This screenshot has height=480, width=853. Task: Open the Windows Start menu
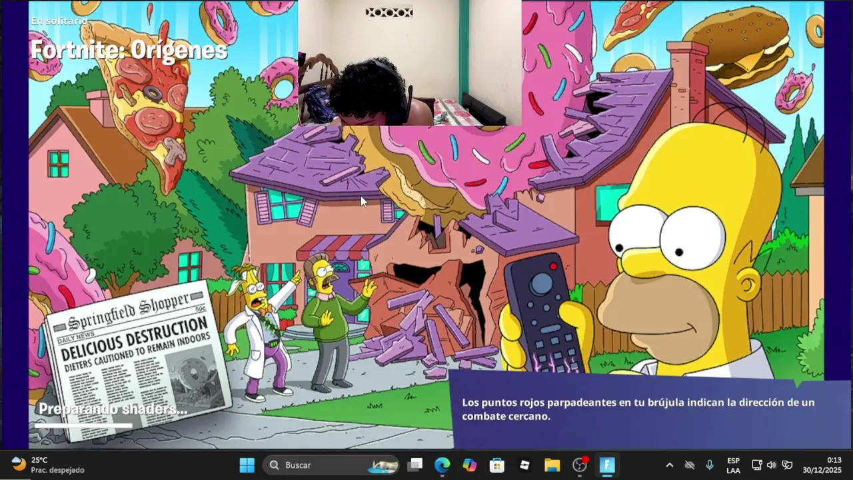pyautogui.click(x=247, y=465)
